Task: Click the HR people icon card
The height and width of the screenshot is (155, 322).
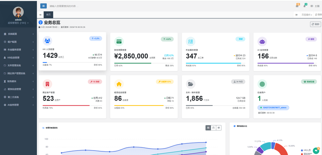Action: (x=47, y=41)
